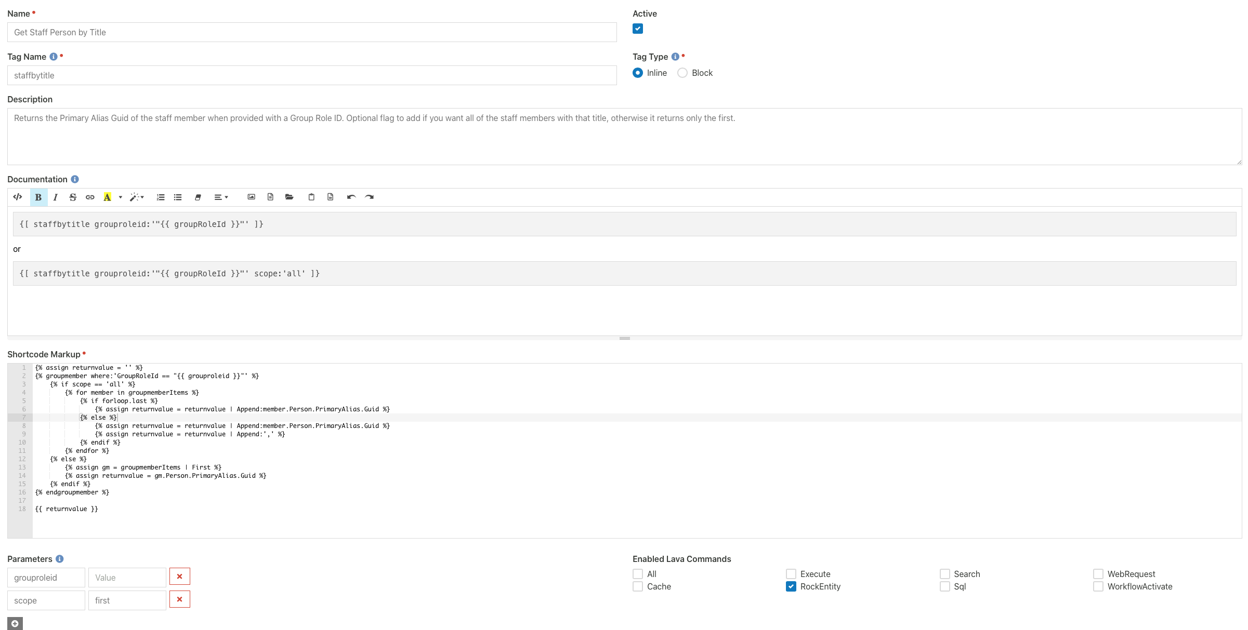
Task: Click line number 13 in gutter
Action: click(22, 467)
